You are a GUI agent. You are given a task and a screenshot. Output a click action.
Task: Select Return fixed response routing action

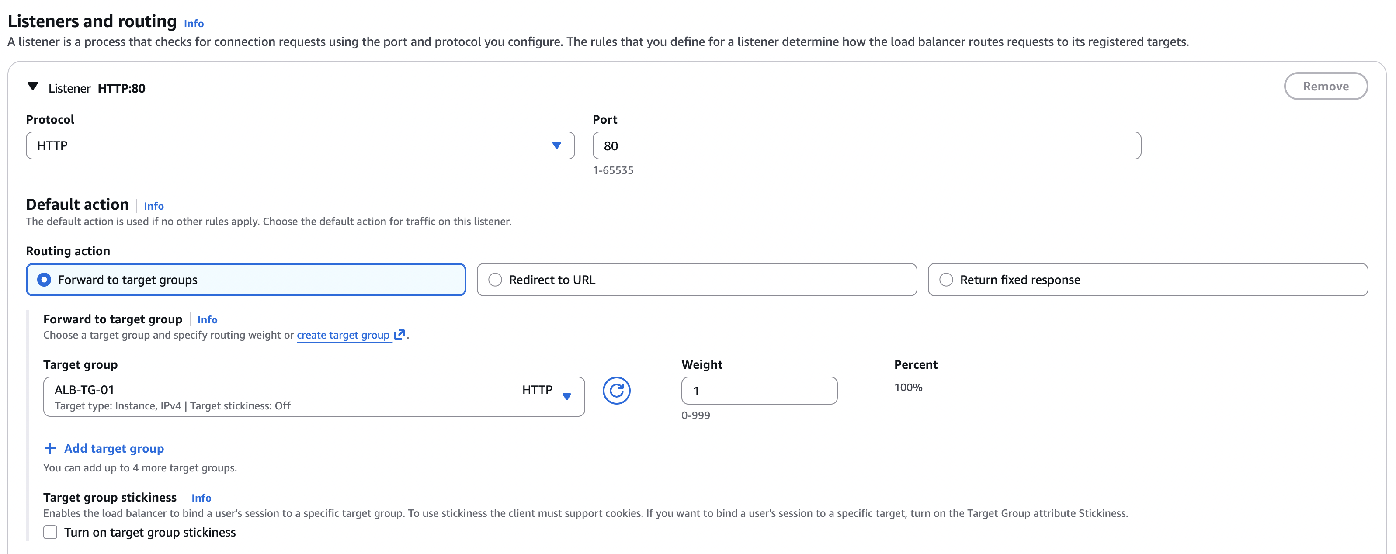pyautogui.click(x=946, y=280)
